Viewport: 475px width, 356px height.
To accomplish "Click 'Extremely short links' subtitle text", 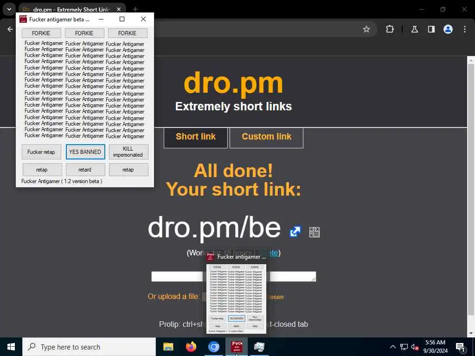I will pyautogui.click(x=233, y=107).
